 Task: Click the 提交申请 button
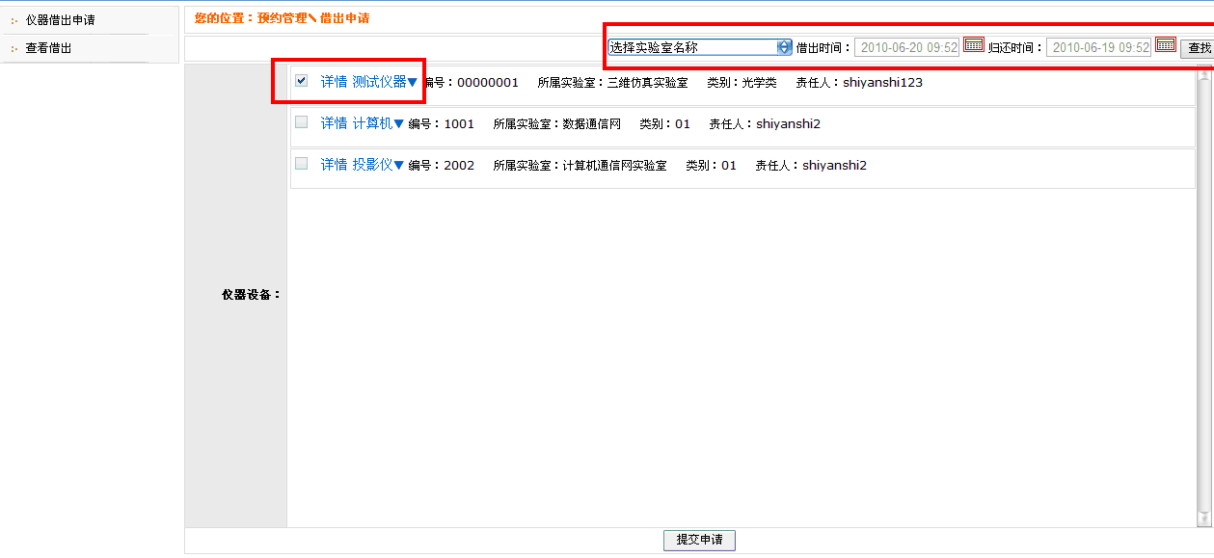699,540
